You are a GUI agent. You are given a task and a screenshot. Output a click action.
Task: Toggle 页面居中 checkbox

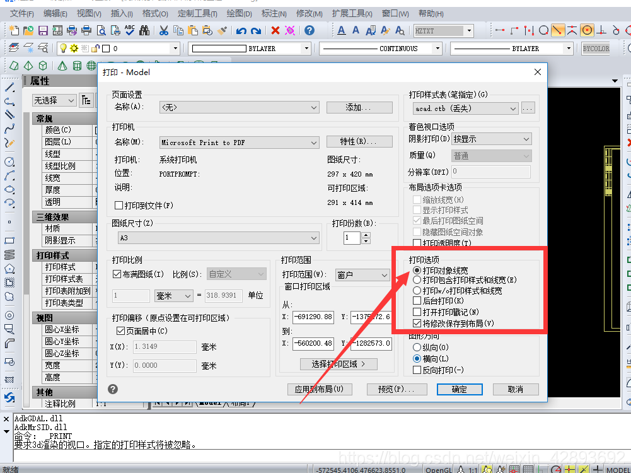[120, 331]
